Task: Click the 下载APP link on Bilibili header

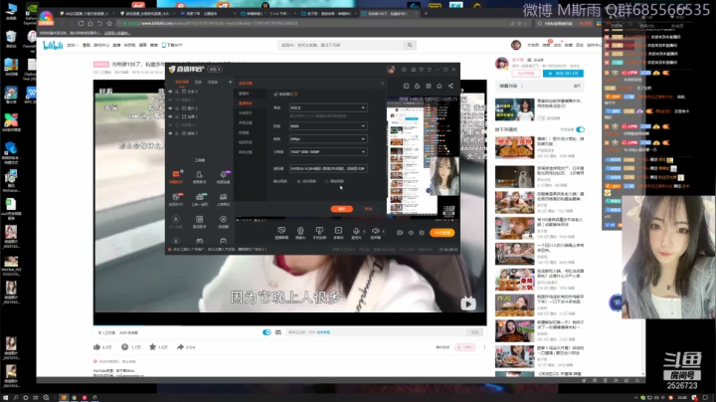Action: coord(172,45)
